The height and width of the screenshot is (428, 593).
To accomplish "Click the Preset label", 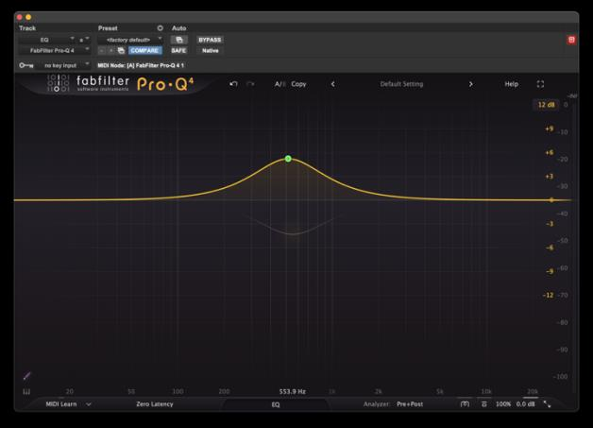I will (108, 28).
